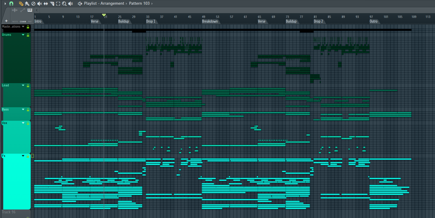This screenshot has width=435, height=218.
Task: Toggle the lock on the Fx group
Action: pyautogui.click(x=28, y=156)
